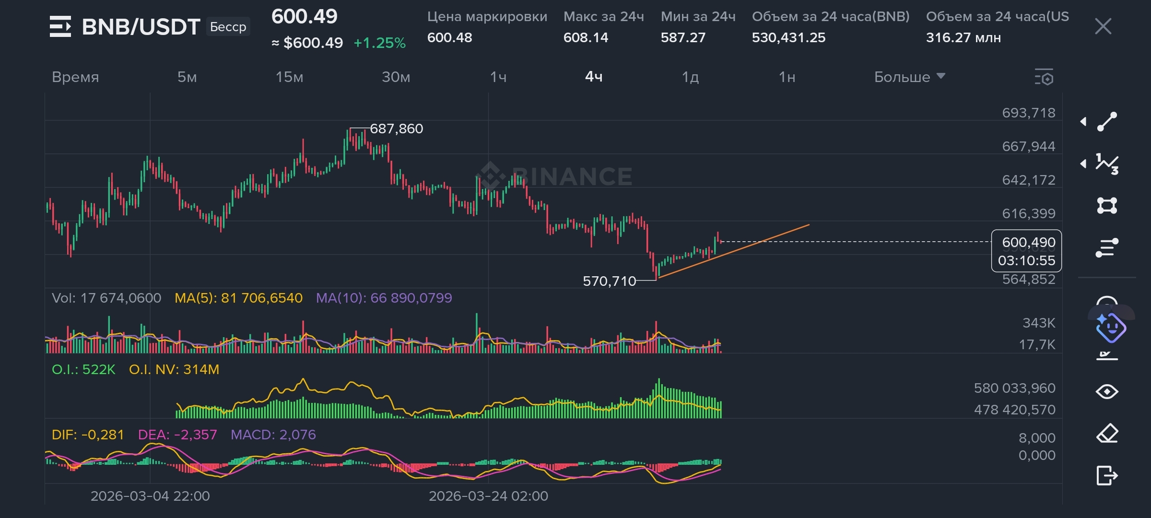
Task: Open the chart indicator settings icon
Action: pos(1044,77)
